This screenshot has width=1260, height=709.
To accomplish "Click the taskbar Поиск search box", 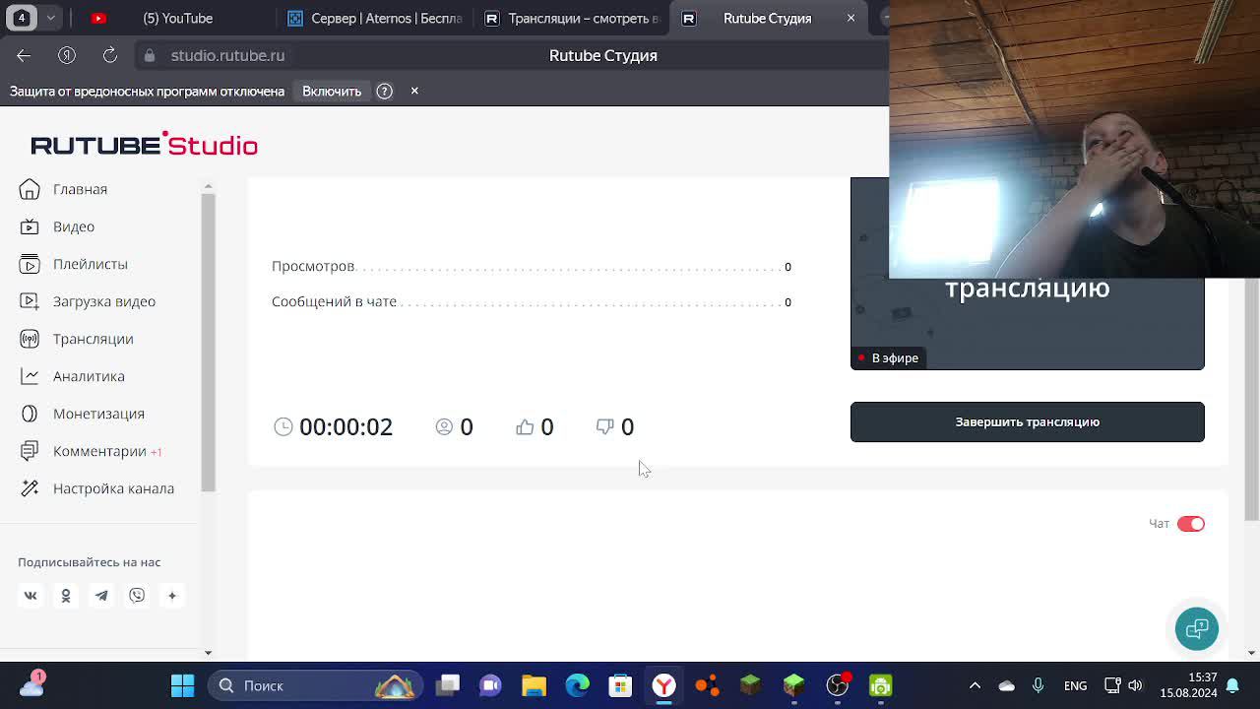I will 316,685.
